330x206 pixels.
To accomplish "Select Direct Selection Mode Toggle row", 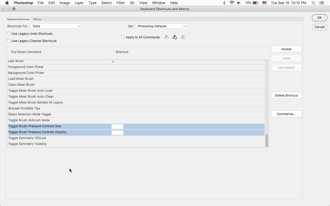I will click(x=136, y=114).
